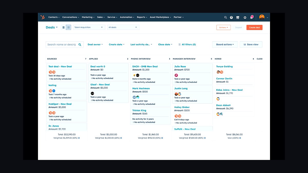This screenshot has height=173, width=308.
Task: Open the global search magnifier icon
Action: point(225,17)
